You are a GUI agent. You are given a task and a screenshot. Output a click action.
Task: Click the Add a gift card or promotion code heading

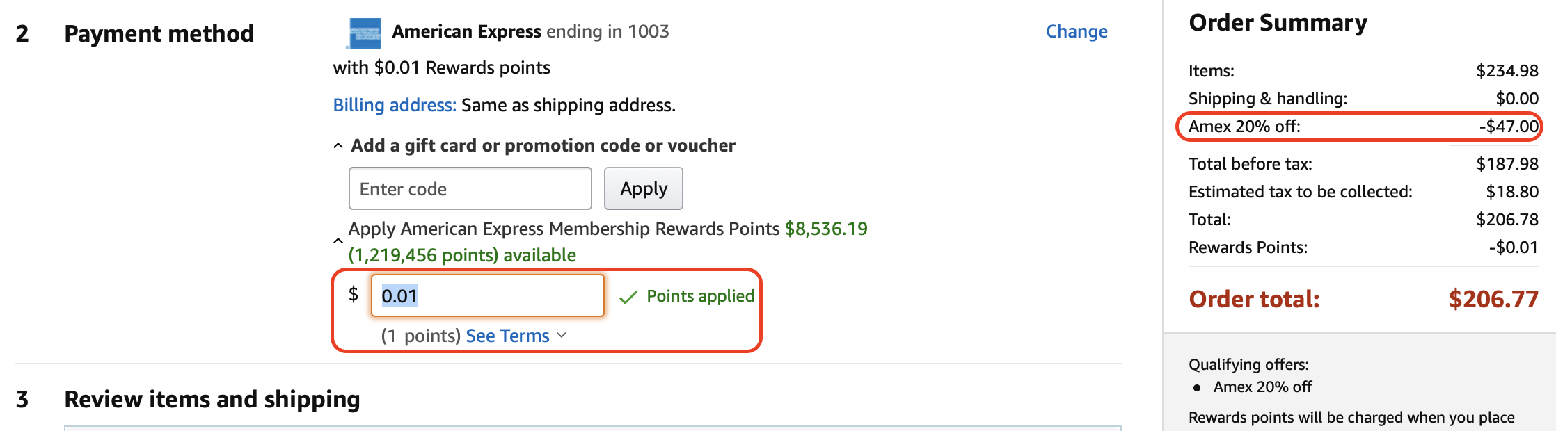point(543,145)
